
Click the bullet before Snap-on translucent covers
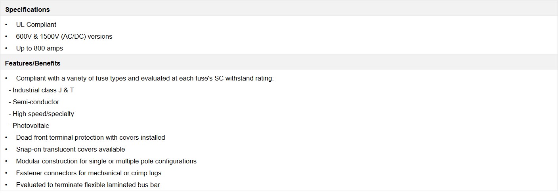point(6,149)
